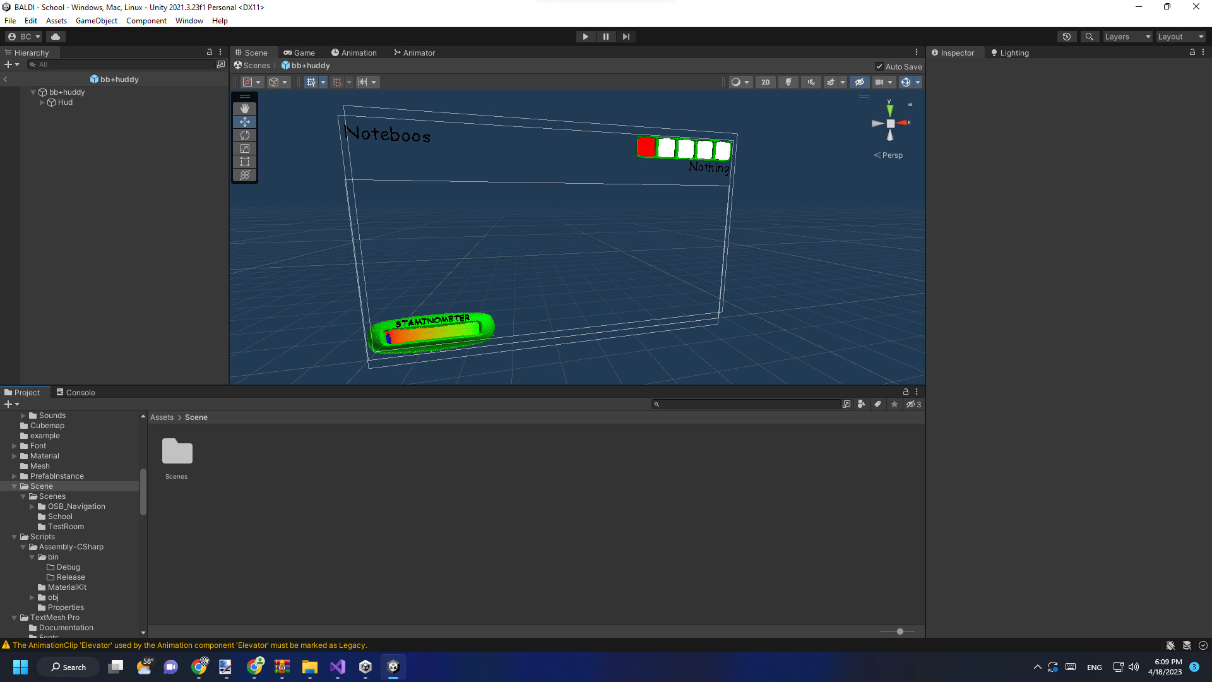
Task: Select the combined Transform tool
Action: pos(245,175)
